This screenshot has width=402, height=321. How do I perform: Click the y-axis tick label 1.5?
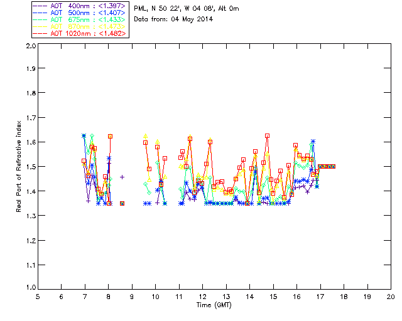(31, 167)
